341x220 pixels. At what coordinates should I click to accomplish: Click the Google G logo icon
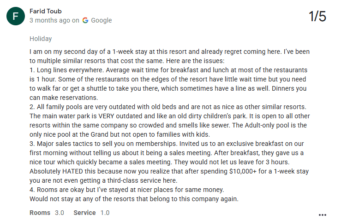pyautogui.click(x=85, y=20)
